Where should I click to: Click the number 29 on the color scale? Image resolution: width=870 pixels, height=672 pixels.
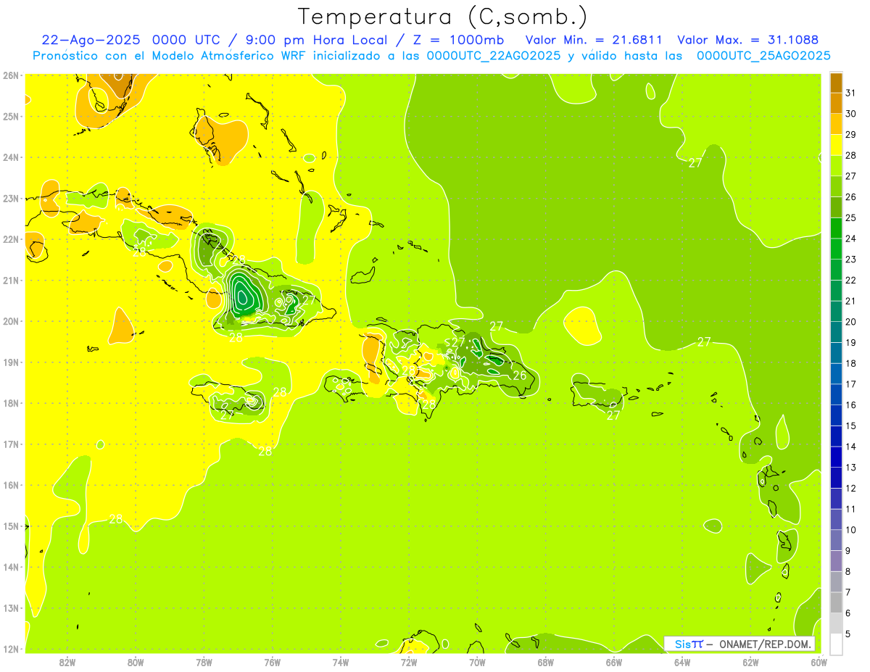click(x=850, y=135)
